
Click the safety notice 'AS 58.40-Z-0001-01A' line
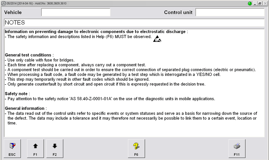click(x=110, y=99)
